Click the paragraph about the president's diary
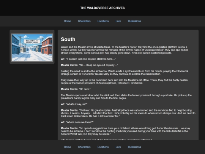Viewport: 205px width, 154px height. (x=126, y=97)
